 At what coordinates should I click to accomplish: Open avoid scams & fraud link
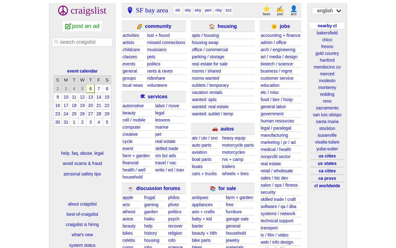pos(82,163)
